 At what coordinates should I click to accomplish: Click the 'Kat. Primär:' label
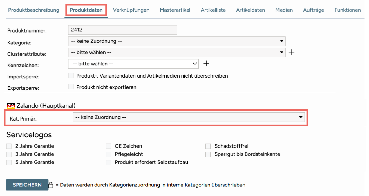click(x=23, y=119)
